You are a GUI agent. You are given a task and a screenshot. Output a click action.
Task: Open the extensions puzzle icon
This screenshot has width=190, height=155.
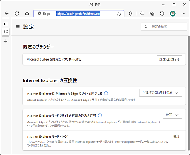click(130, 14)
